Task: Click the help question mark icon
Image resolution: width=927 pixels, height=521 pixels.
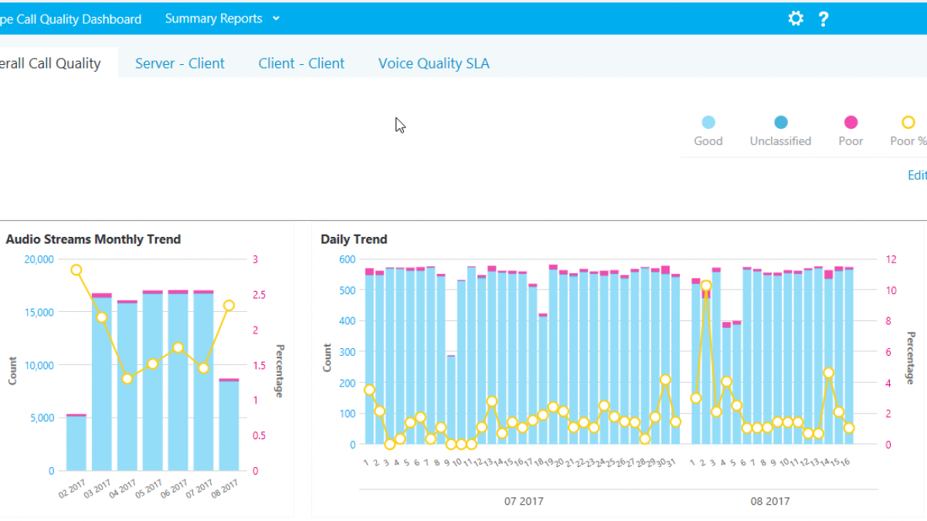Action: pos(823,19)
